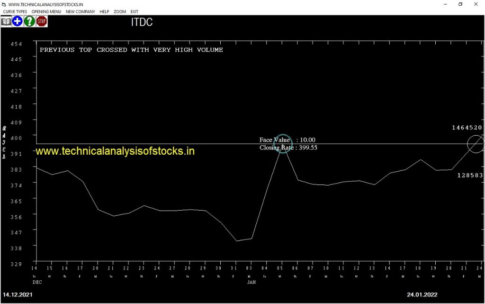Viewport: 485px width, 304px height.
Task: Click the blue plus icon
Action: (x=18, y=21)
